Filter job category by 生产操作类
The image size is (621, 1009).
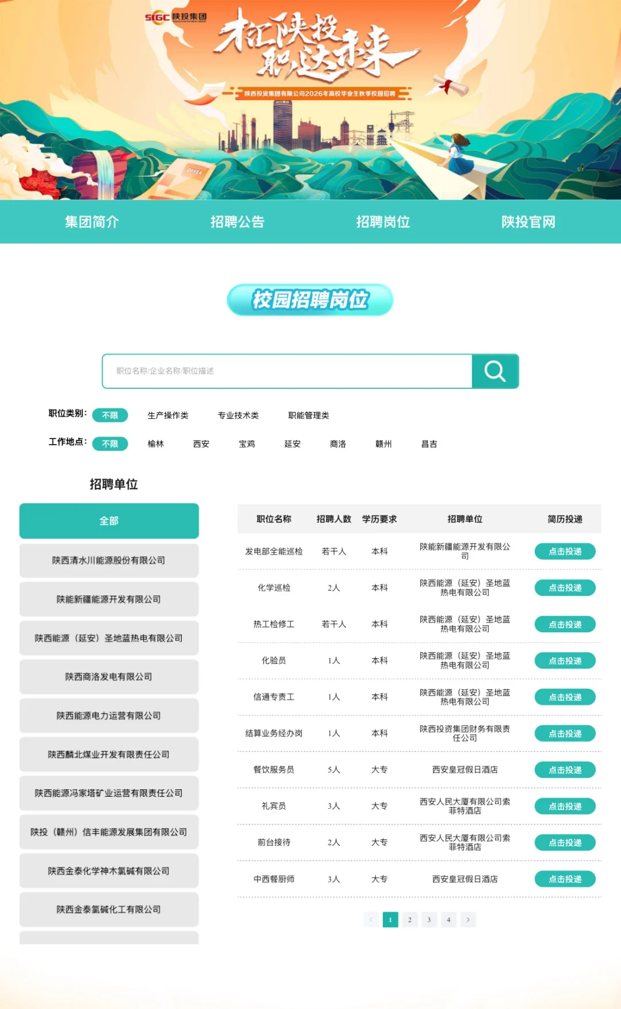click(168, 415)
